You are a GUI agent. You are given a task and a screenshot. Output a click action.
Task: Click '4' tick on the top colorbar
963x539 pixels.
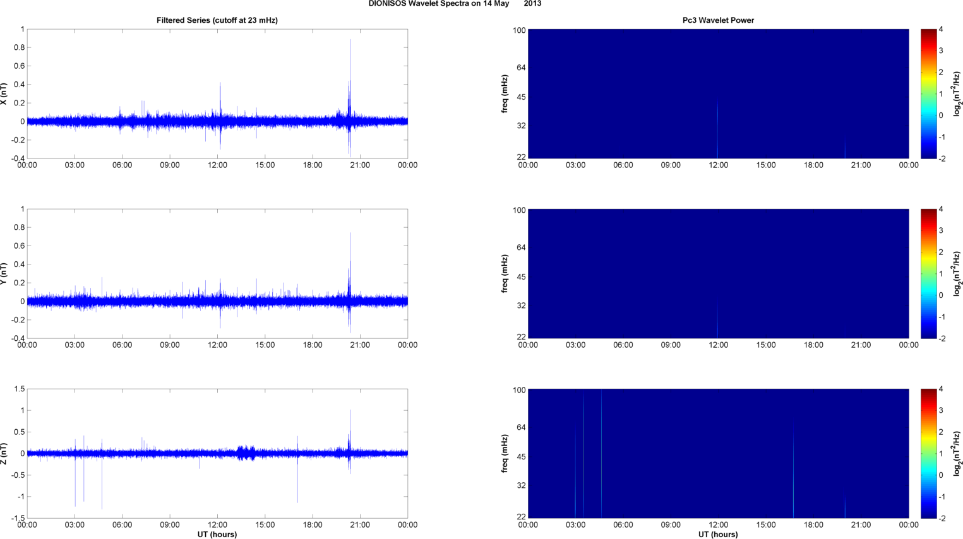coord(941,29)
